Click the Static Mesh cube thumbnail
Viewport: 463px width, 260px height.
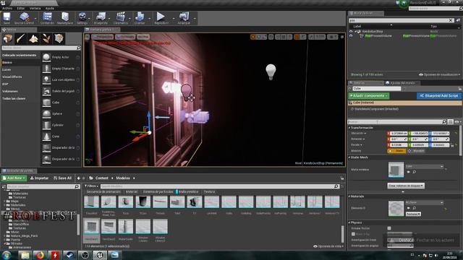[396, 170]
